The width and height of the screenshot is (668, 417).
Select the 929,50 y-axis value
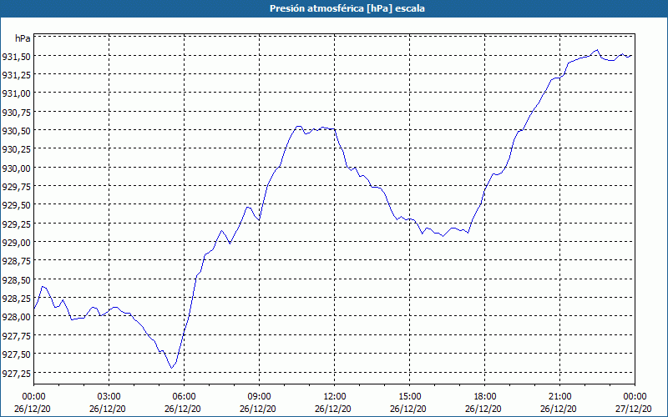[16, 205]
